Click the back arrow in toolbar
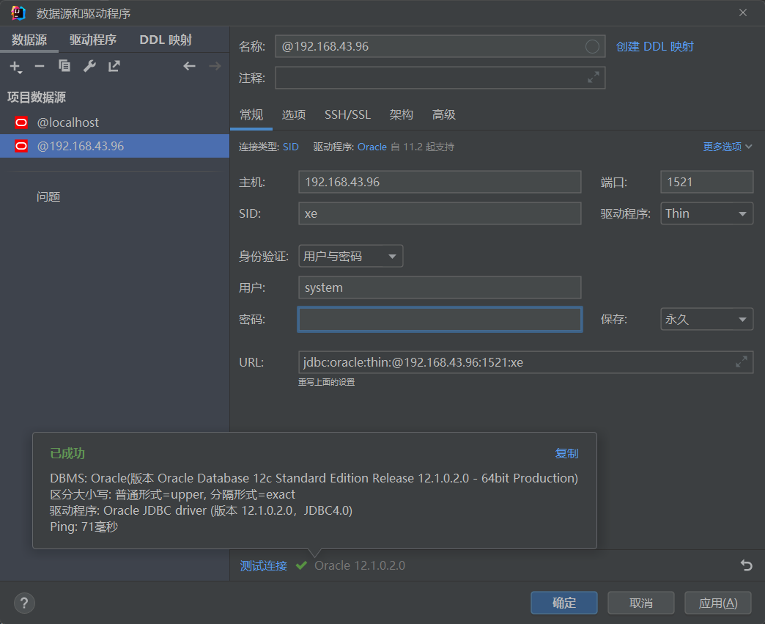765x624 pixels. (x=190, y=67)
